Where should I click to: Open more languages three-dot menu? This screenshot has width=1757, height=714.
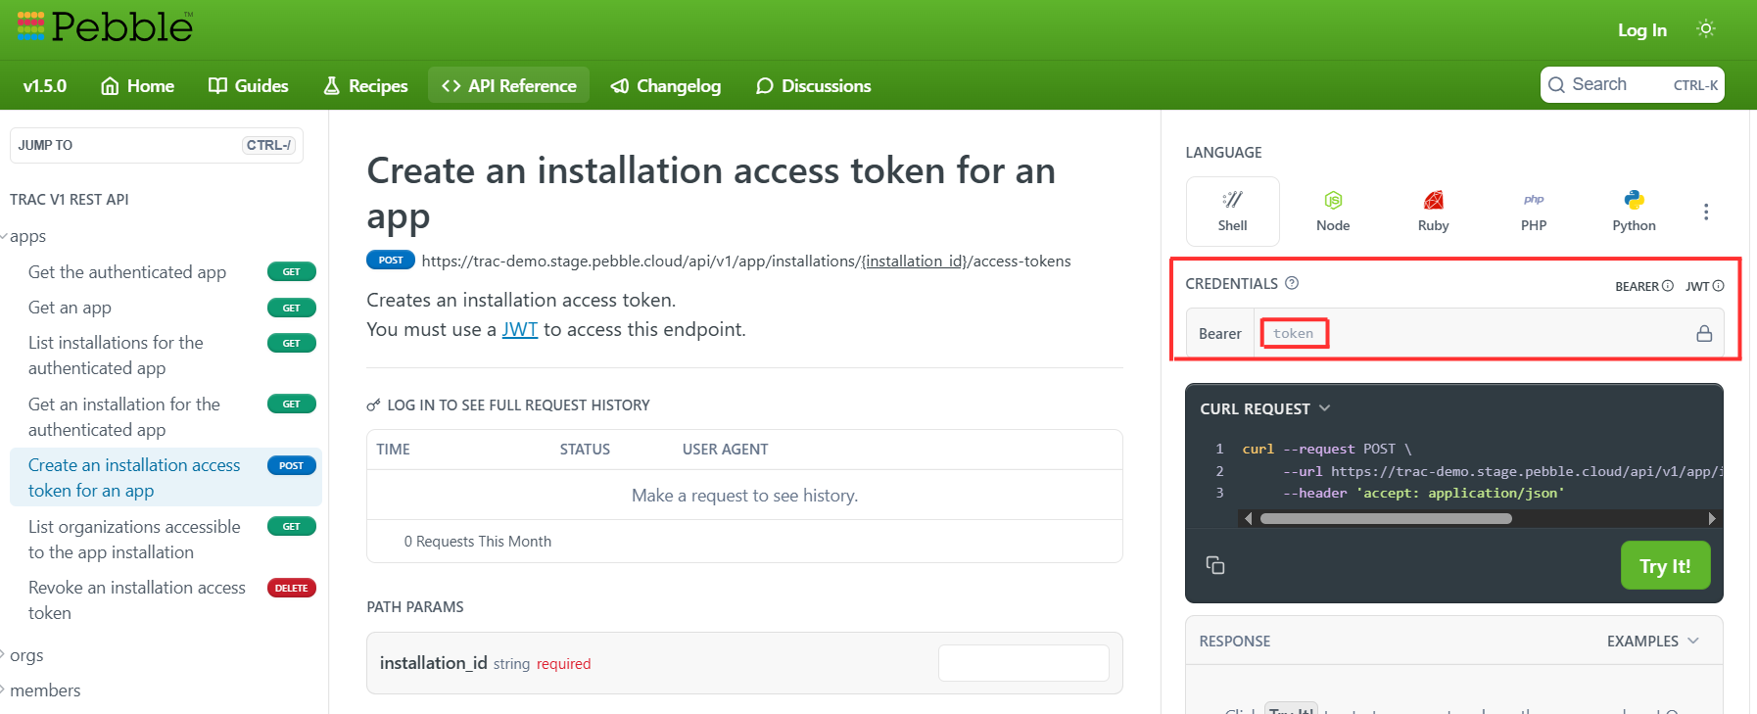[x=1705, y=212]
